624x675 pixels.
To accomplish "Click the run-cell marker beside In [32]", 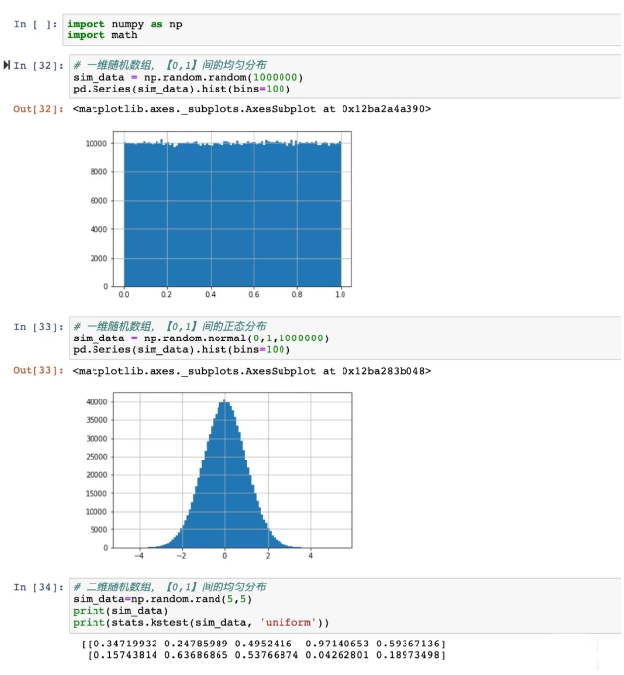I will (7, 65).
